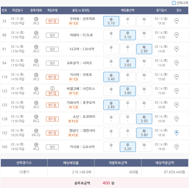The image size is (189, 188).
Task: Click the 마감일시 column header
Action: tap(18, 10)
